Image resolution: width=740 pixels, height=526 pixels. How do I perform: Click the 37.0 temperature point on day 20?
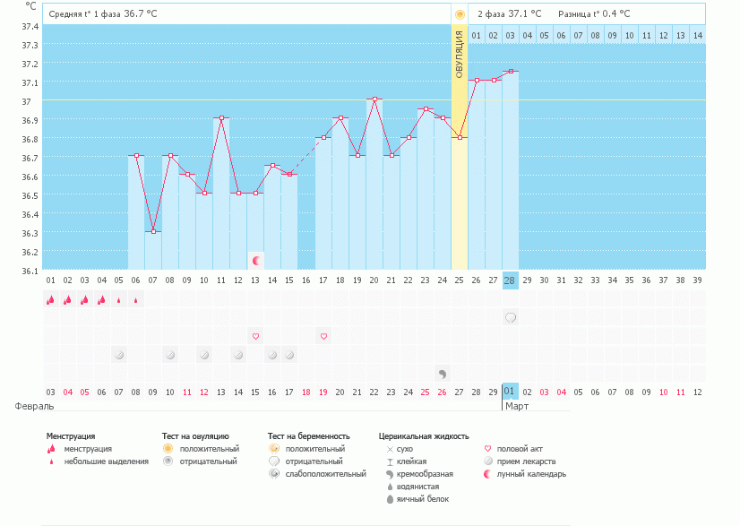[374, 99]
